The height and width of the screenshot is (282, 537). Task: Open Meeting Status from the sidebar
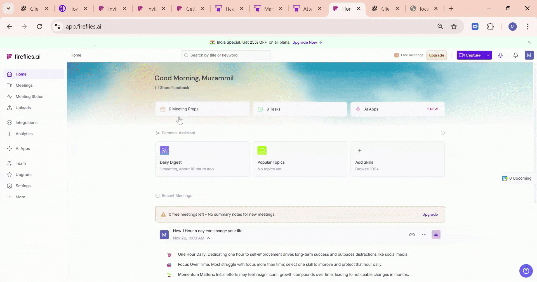click(29, 96)
